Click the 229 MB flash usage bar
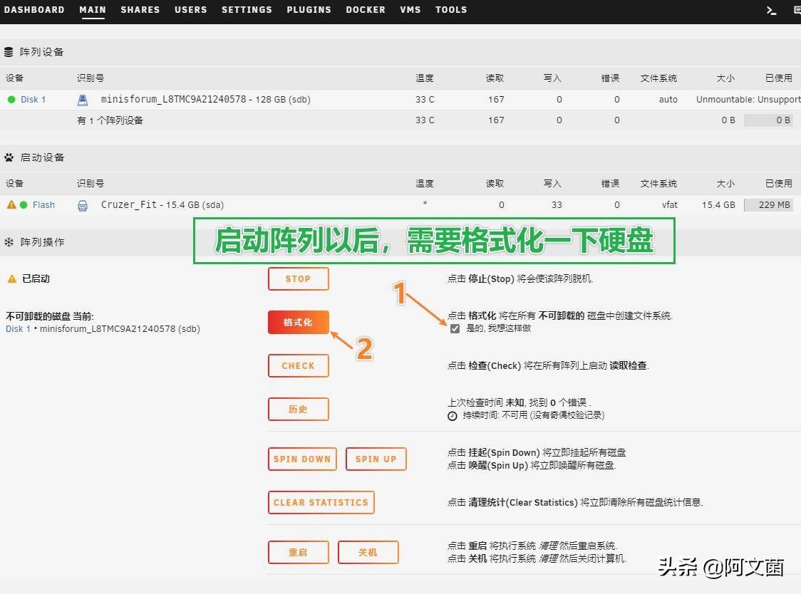This screenshot has height=594, width=801. pos(773,204)
